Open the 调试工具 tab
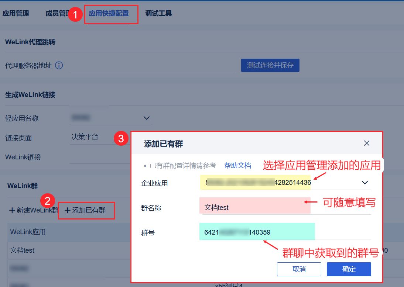Screen dimensions: 404x287 [158, 13]
